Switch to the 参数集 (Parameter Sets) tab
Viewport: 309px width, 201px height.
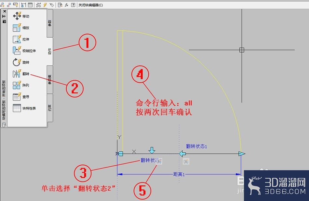[x=50, y=79]
